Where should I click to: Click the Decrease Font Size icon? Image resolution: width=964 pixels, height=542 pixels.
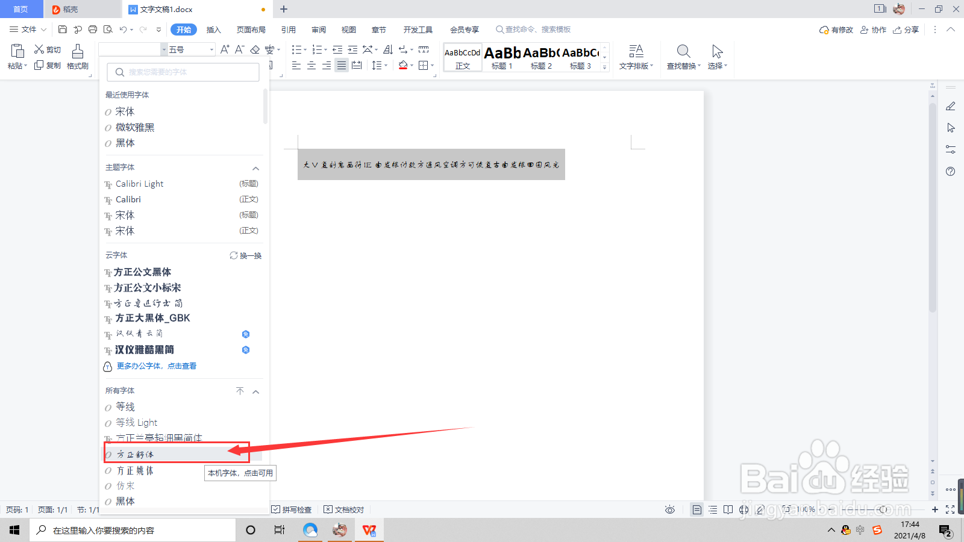coord(239,49)
